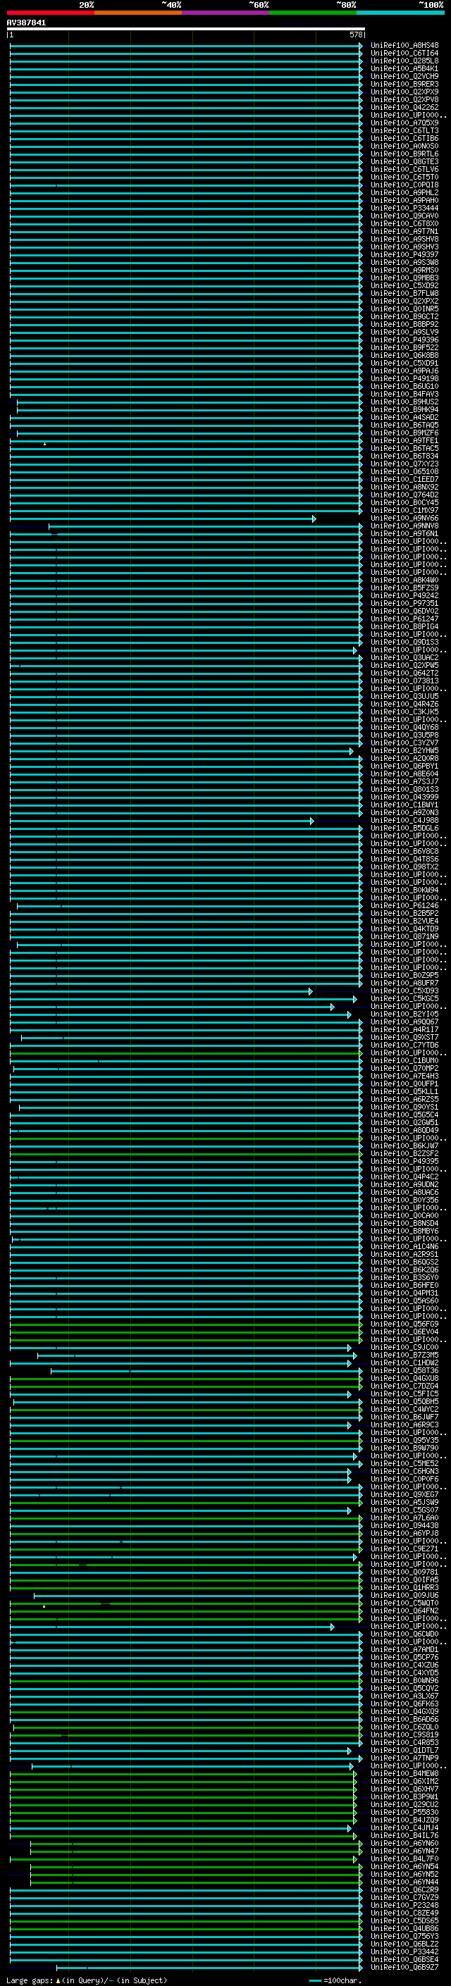This screenshot has height=1986, width=451.
Task: Select the query name AV387841
Action: (26, 23)
